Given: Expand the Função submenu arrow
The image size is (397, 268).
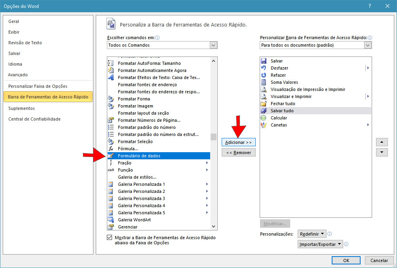Looking at the screenshot, I should pyautogui.click(x=207, y=170).
